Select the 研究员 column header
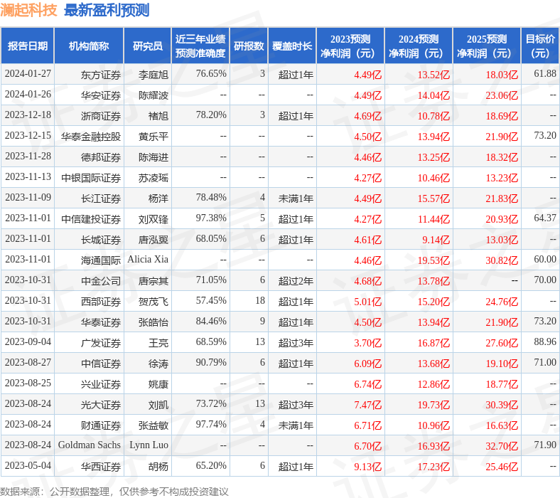The height and width of the screenshot is (498, 560). 148,46
